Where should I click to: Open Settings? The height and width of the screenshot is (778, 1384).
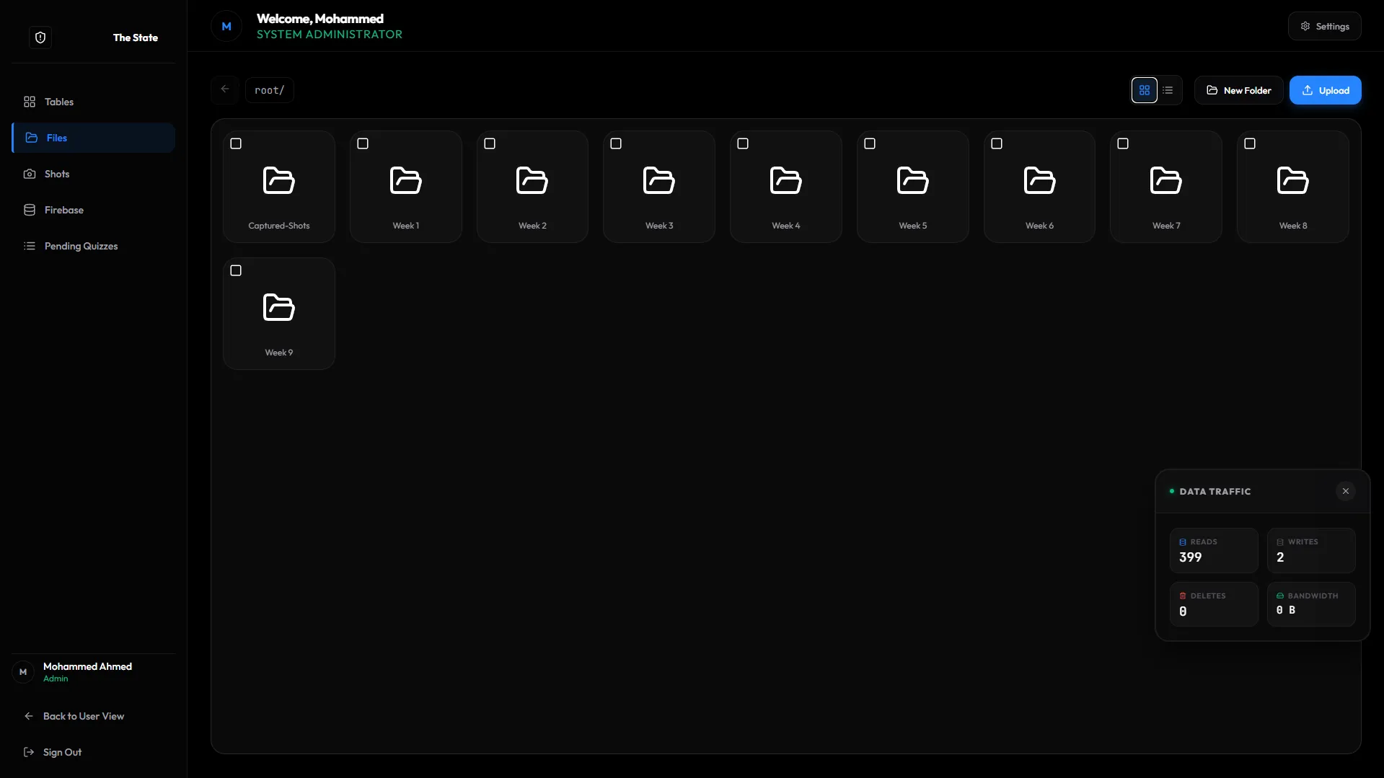1325,26
